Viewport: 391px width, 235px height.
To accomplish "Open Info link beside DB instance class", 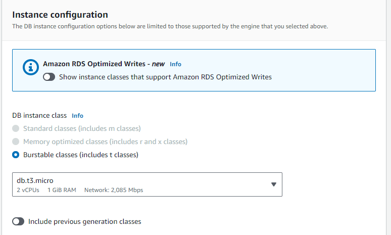I will point(77,116).
